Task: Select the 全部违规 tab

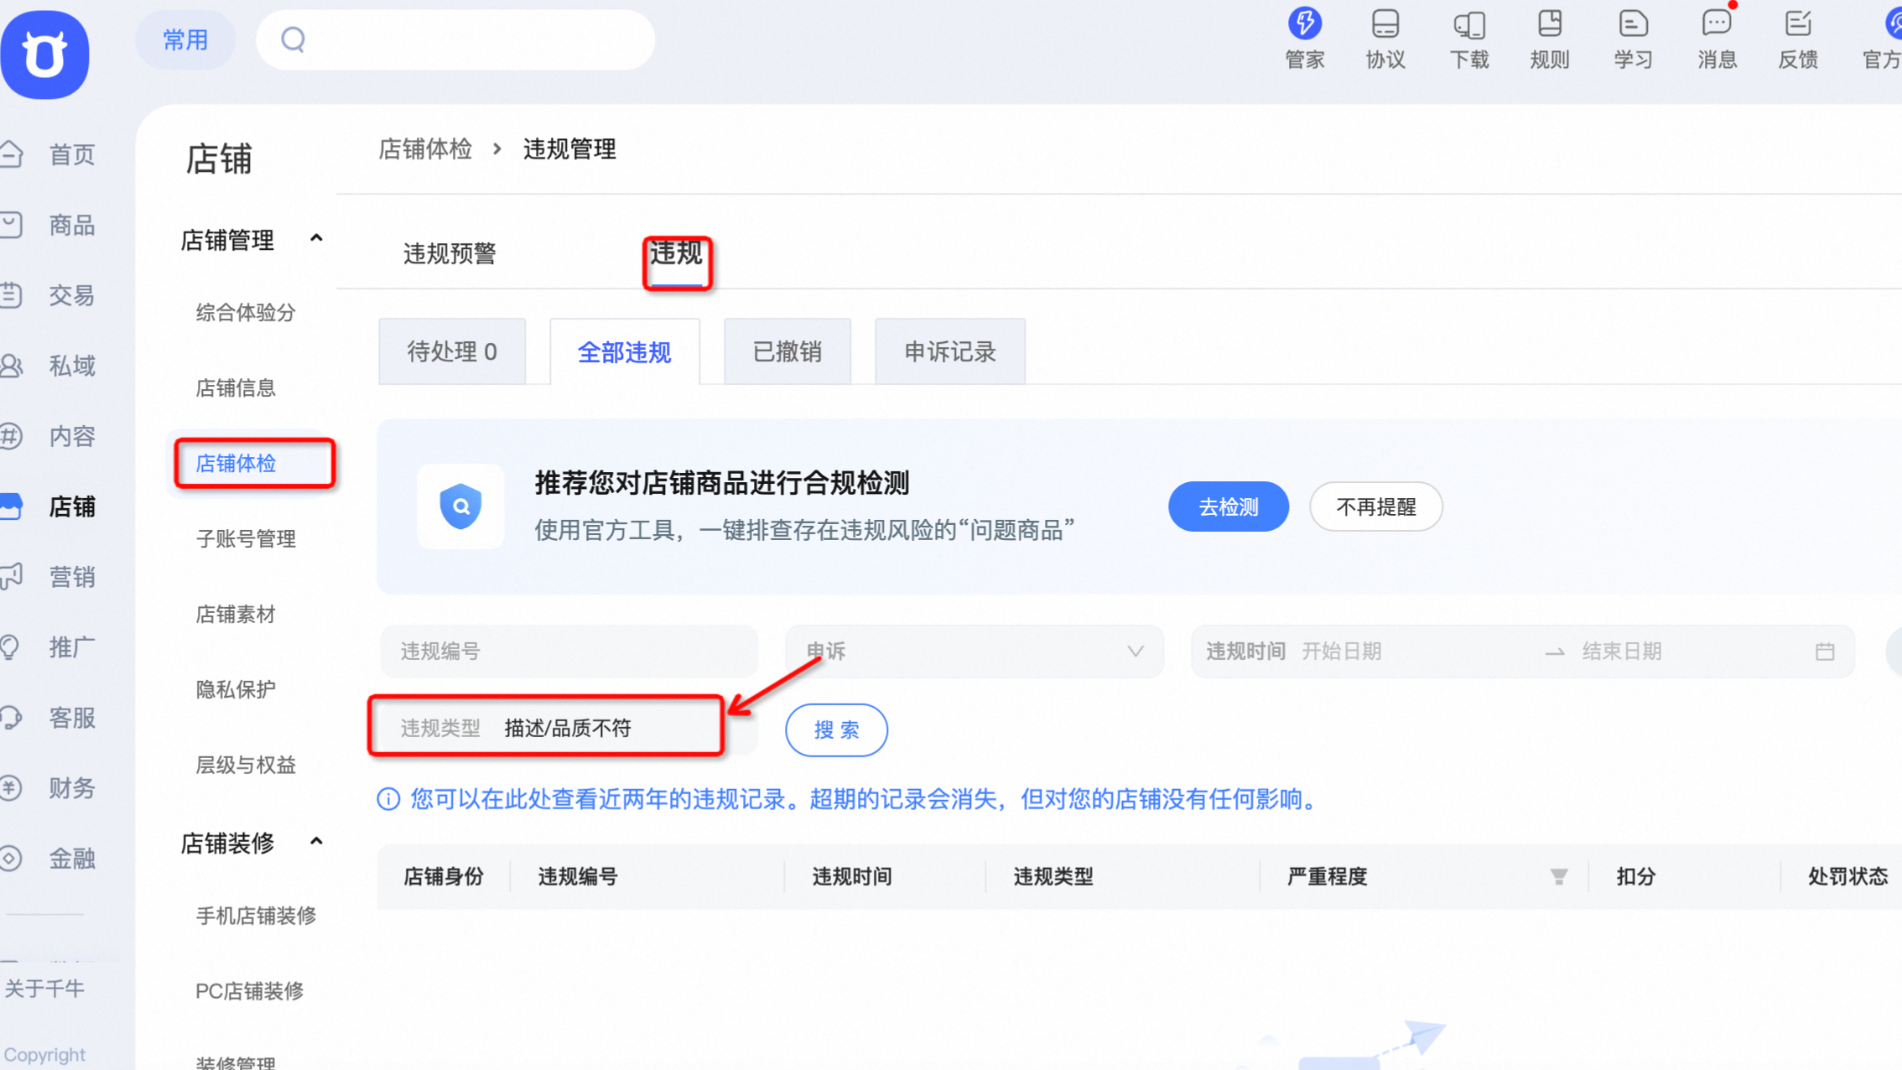Action: tap(625, 351)
